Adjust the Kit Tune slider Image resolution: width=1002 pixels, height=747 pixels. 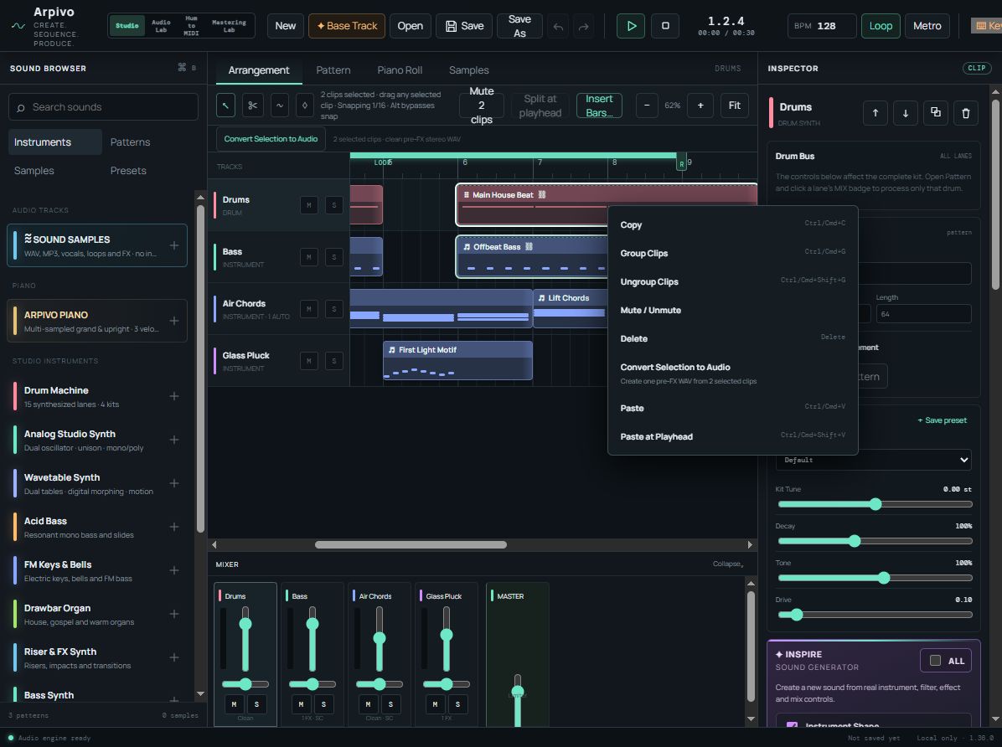(875, 504)
